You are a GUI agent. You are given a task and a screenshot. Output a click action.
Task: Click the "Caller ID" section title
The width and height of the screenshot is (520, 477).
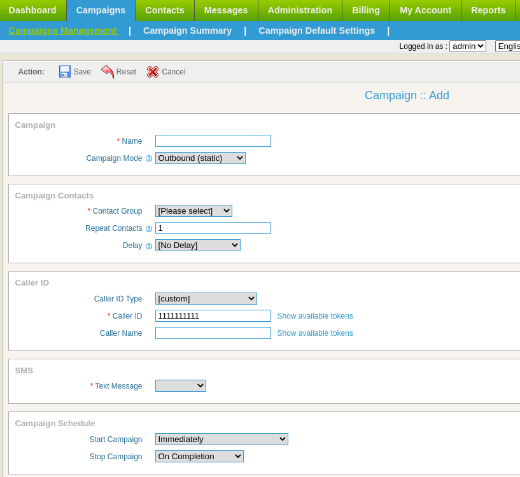32,283
